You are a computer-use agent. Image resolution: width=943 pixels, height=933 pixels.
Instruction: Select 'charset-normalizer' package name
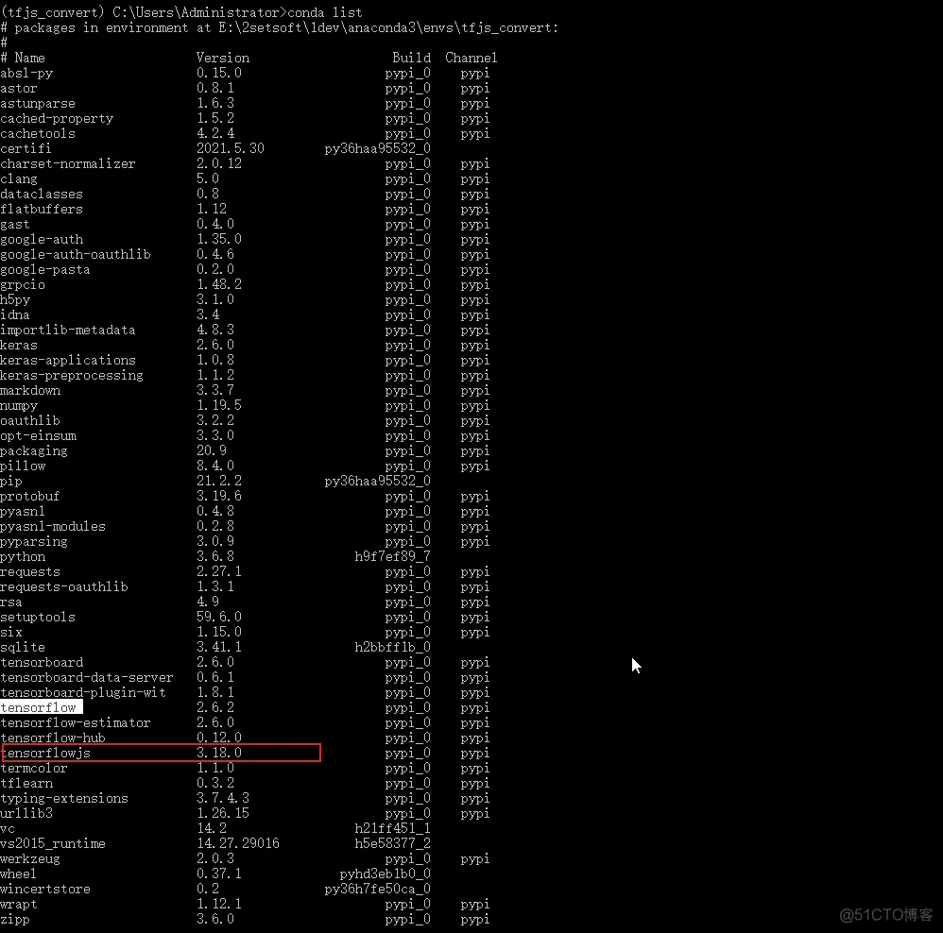[68, 163]
